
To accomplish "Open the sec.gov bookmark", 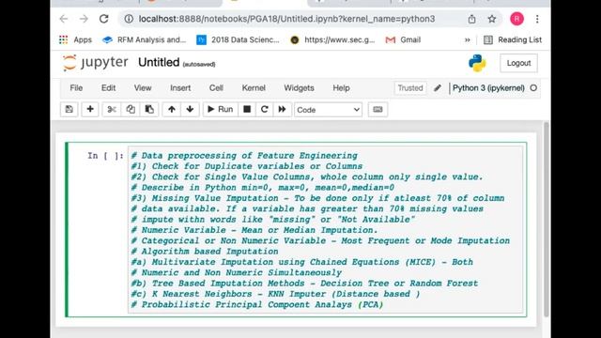I will (332, 39).
